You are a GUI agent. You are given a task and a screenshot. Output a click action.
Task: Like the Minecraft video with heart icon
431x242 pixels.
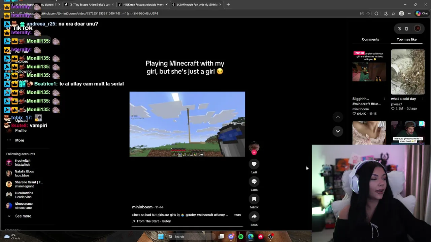point(254,164)
